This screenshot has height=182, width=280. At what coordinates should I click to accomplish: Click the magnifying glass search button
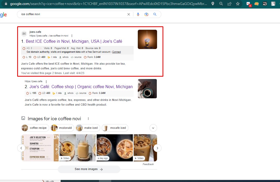(x=155, y=14)
